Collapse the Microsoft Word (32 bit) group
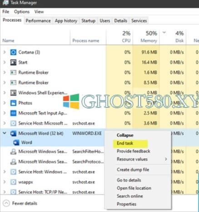Viewport: 199px width, 212px height. (x=5, y=133)
